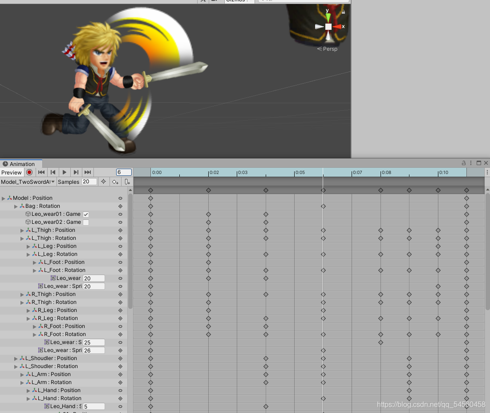The image size is (490, 413).
Task: Check Leo_wear02 : Game checkbox
Action: click(86, 222)
